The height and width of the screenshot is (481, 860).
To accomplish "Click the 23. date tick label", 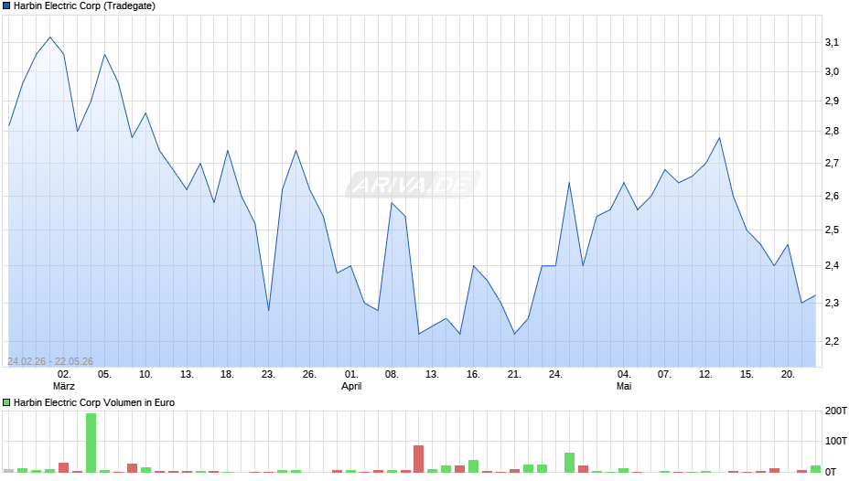I will click(x=268, y=374).
